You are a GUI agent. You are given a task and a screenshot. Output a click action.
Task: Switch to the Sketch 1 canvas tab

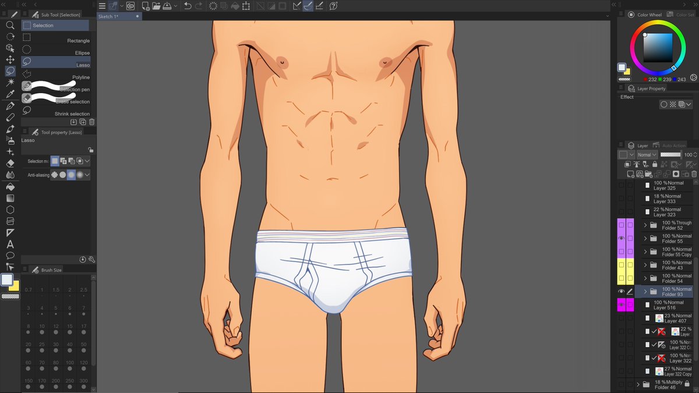(x=119, y=16)
